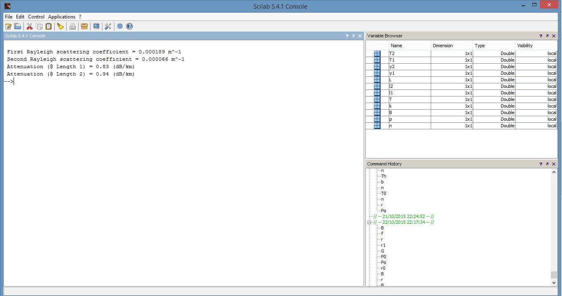Click the Command History scroll down arrow
The image size is (562, 296).
pyautogui.click(x=554, y=282)
